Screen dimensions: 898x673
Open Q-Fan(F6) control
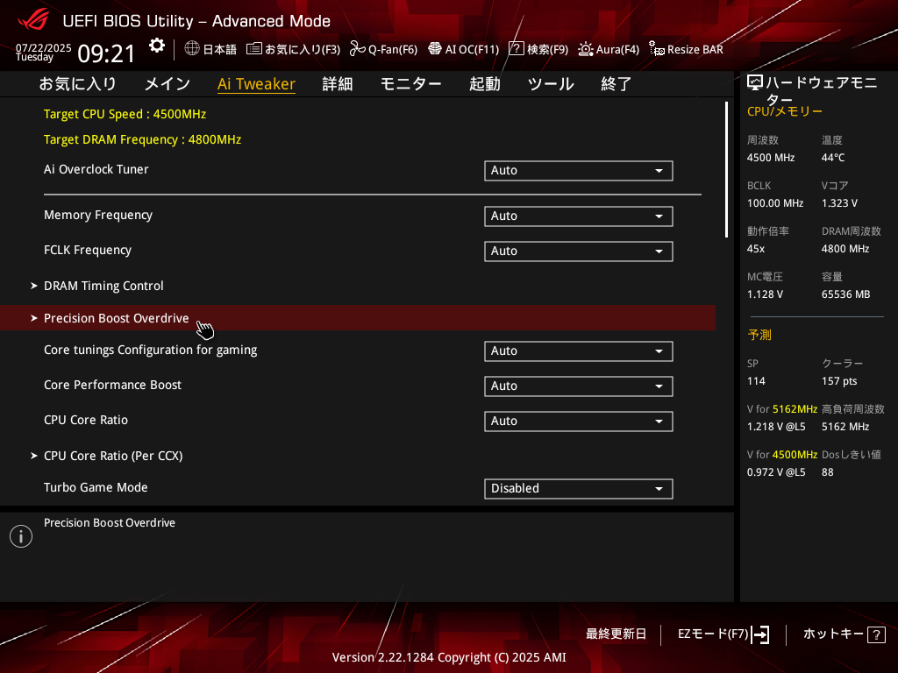point(384,49)
